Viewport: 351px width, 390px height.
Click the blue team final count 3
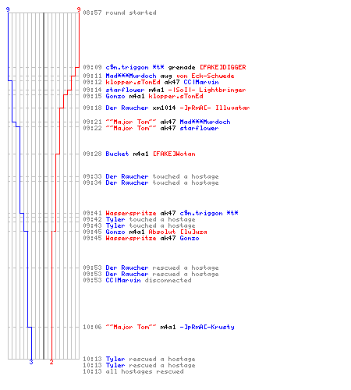point(31,362)
